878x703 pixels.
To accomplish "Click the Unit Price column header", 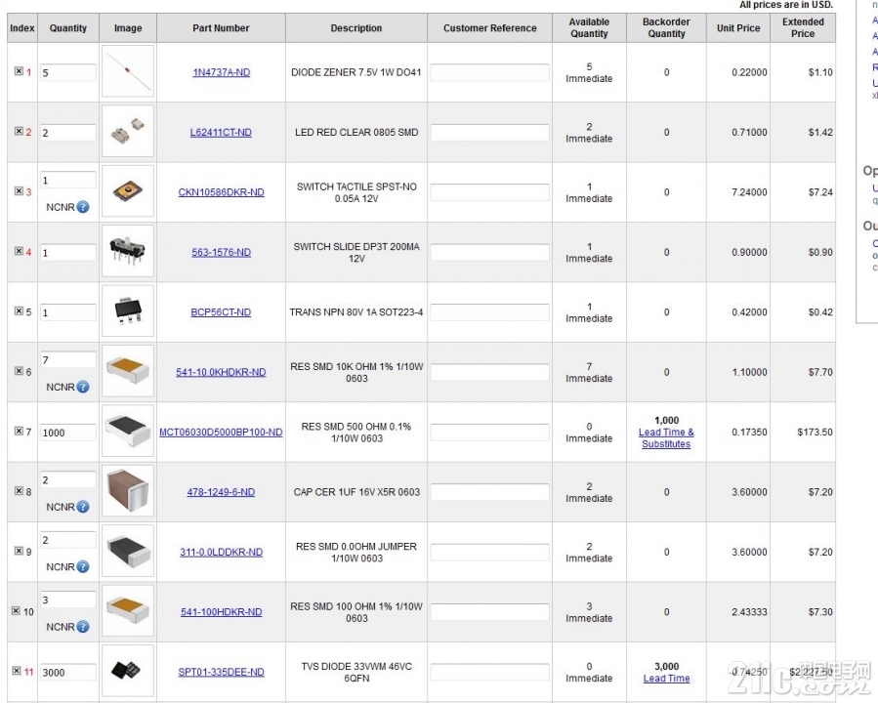I will click(x=738, y=28).
